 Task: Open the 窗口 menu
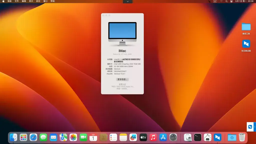[x=45, y=1]
